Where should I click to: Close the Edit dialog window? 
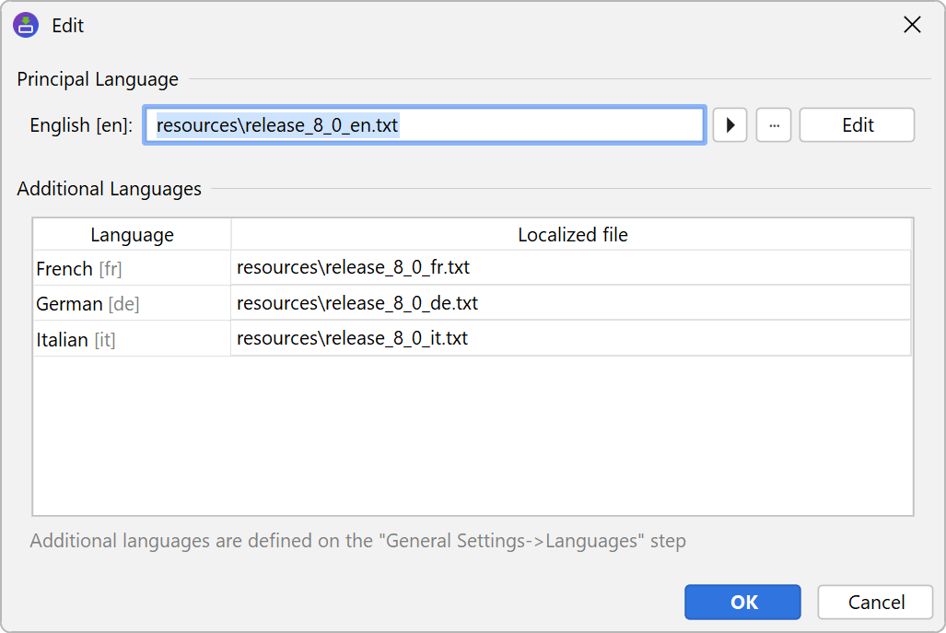[912, 25]
